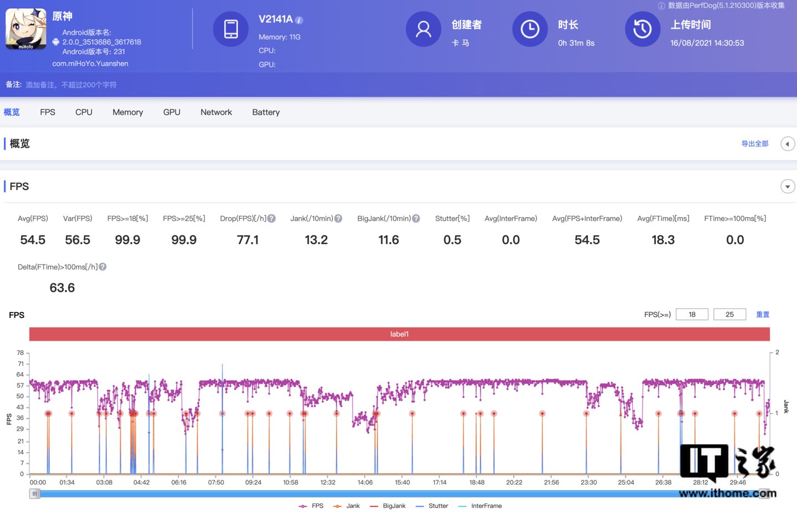Open the Memory tab

click(128, 112)
